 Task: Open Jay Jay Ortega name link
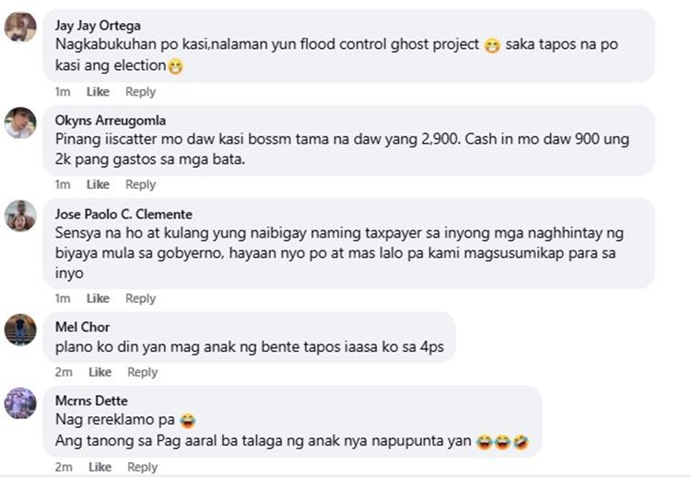click(x=98, y=26)
